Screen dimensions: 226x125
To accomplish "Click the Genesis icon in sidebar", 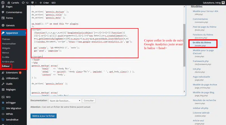I will [x=3, y=25].
